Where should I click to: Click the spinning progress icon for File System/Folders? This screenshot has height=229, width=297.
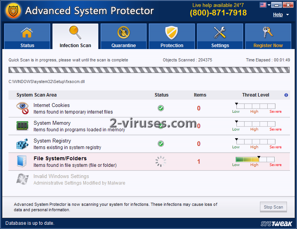click(x=160, y=161)
